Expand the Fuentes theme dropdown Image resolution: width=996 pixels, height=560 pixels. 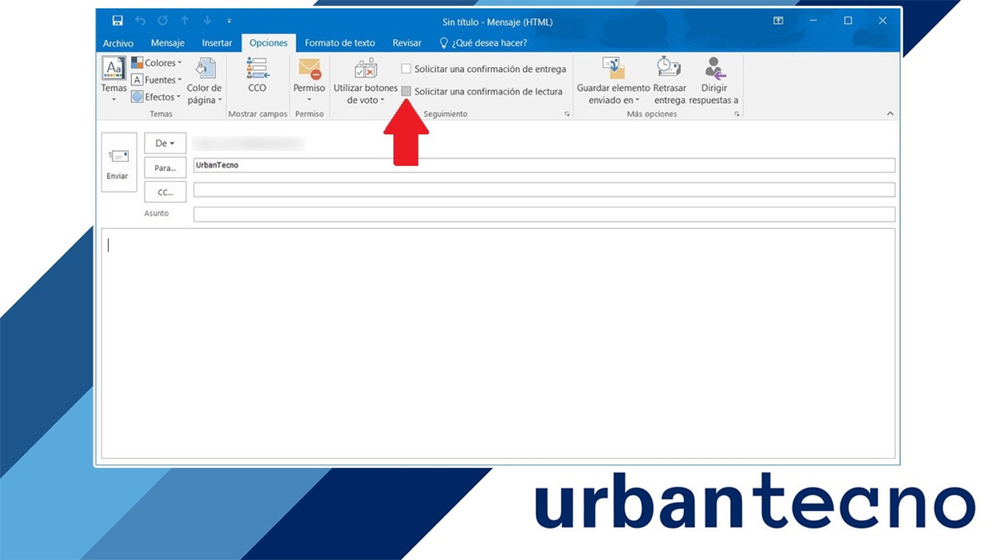pos(156,80)
